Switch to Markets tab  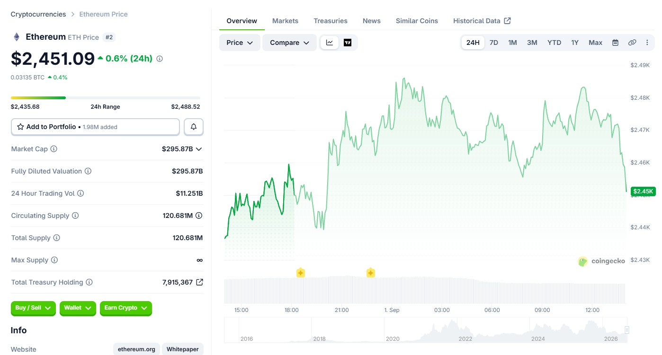point(285,21)
